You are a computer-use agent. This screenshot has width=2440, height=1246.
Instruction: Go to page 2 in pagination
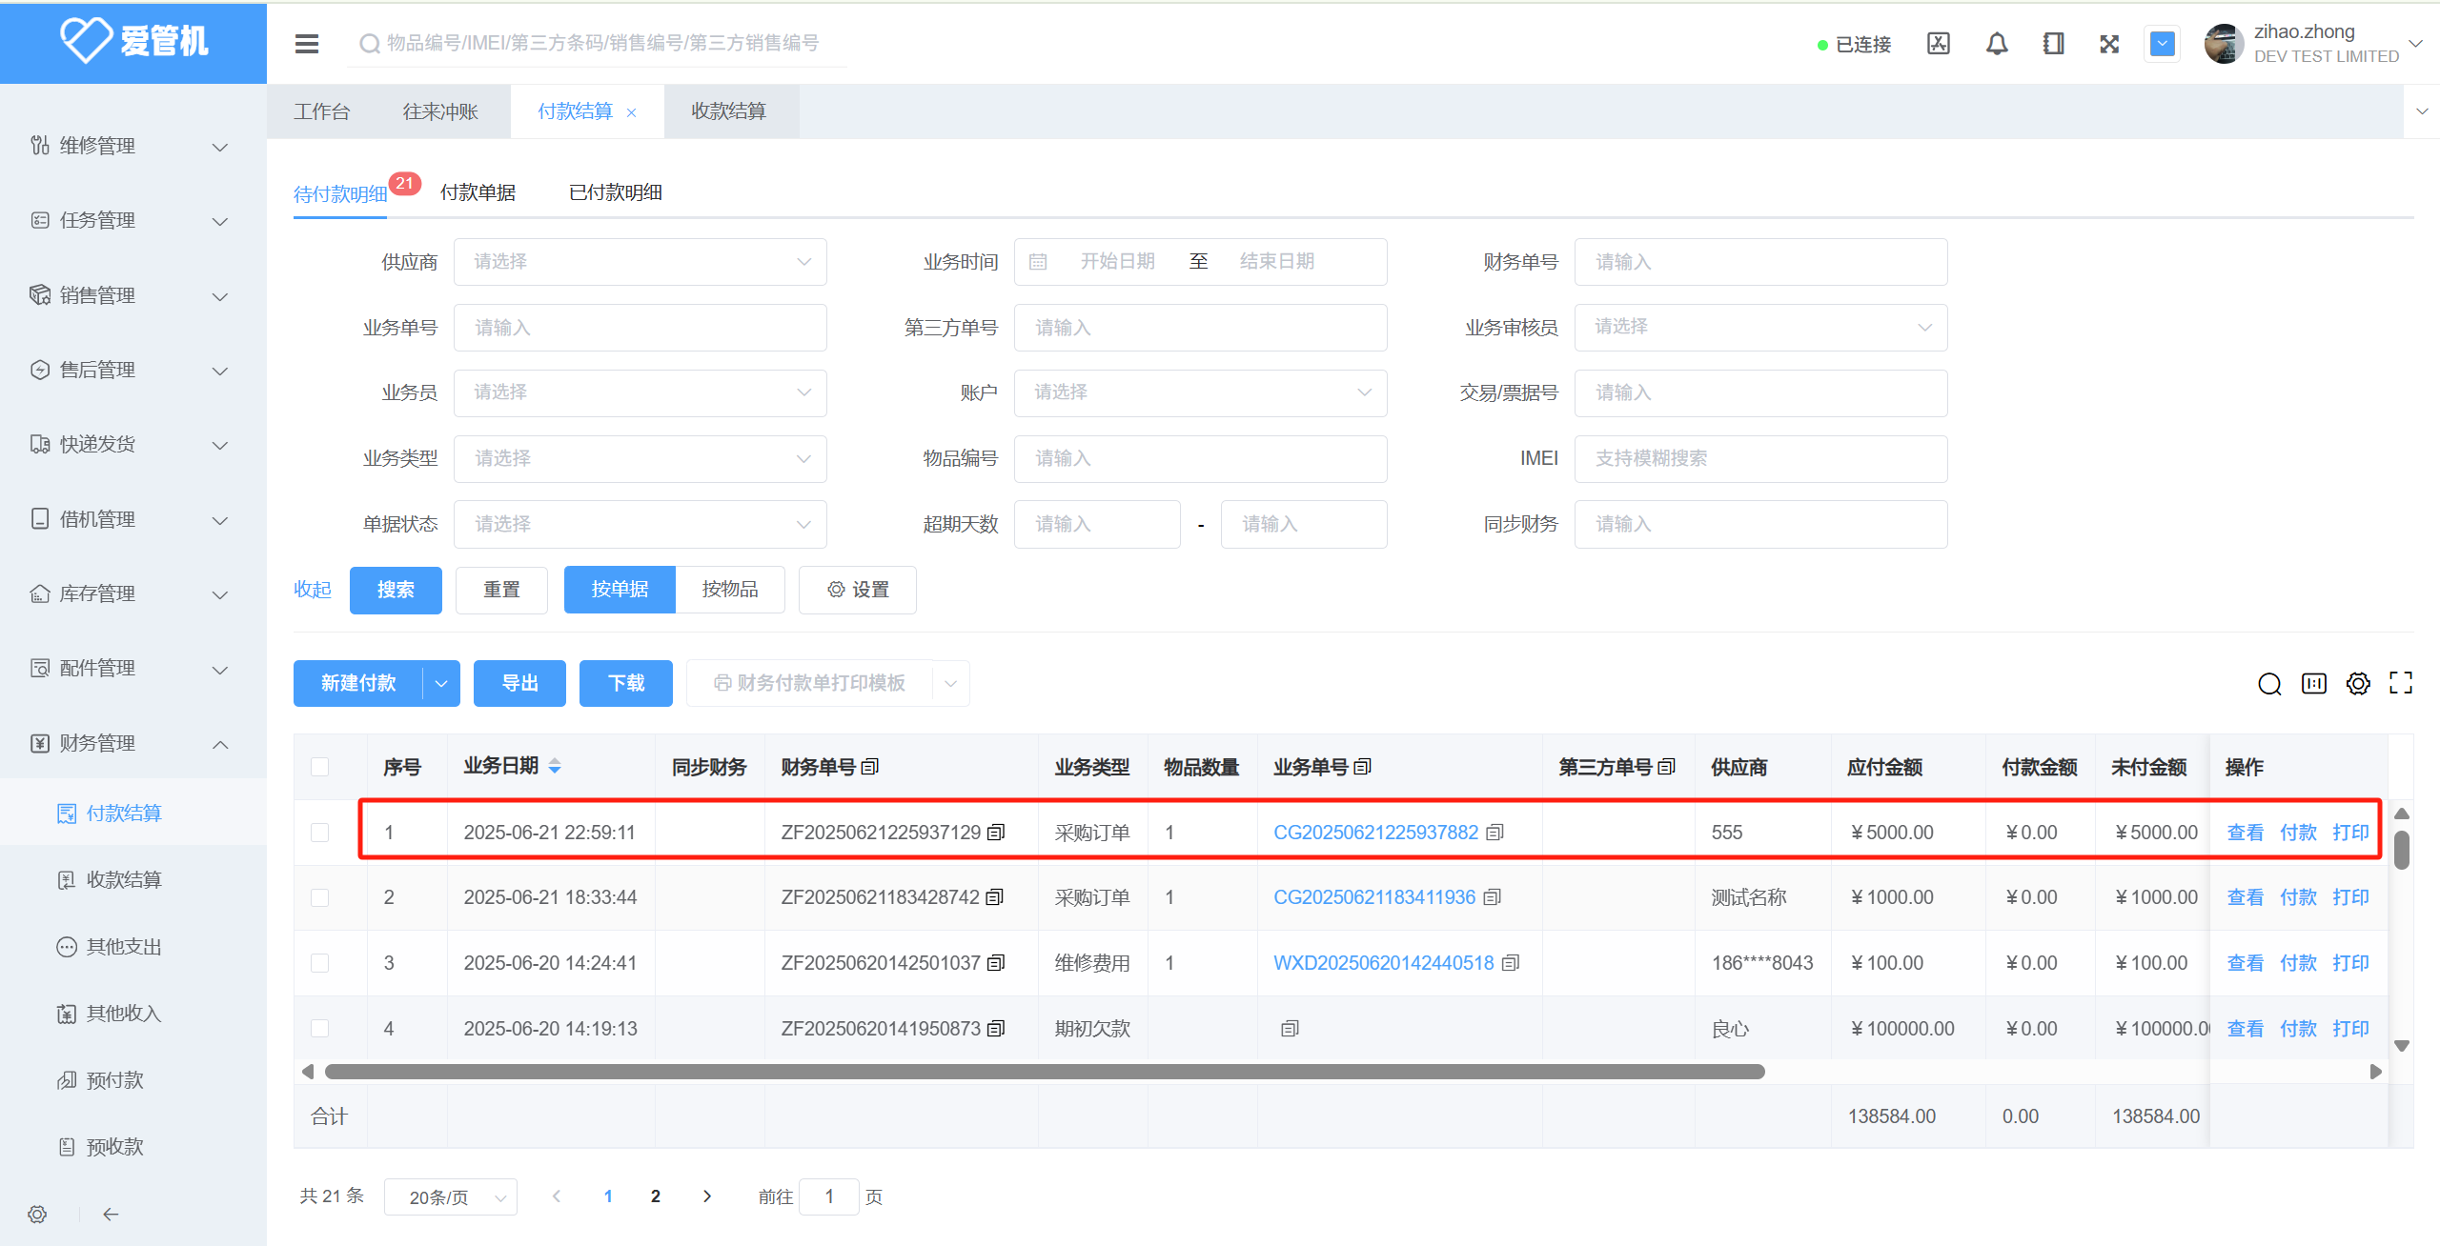coord(656,1196)
